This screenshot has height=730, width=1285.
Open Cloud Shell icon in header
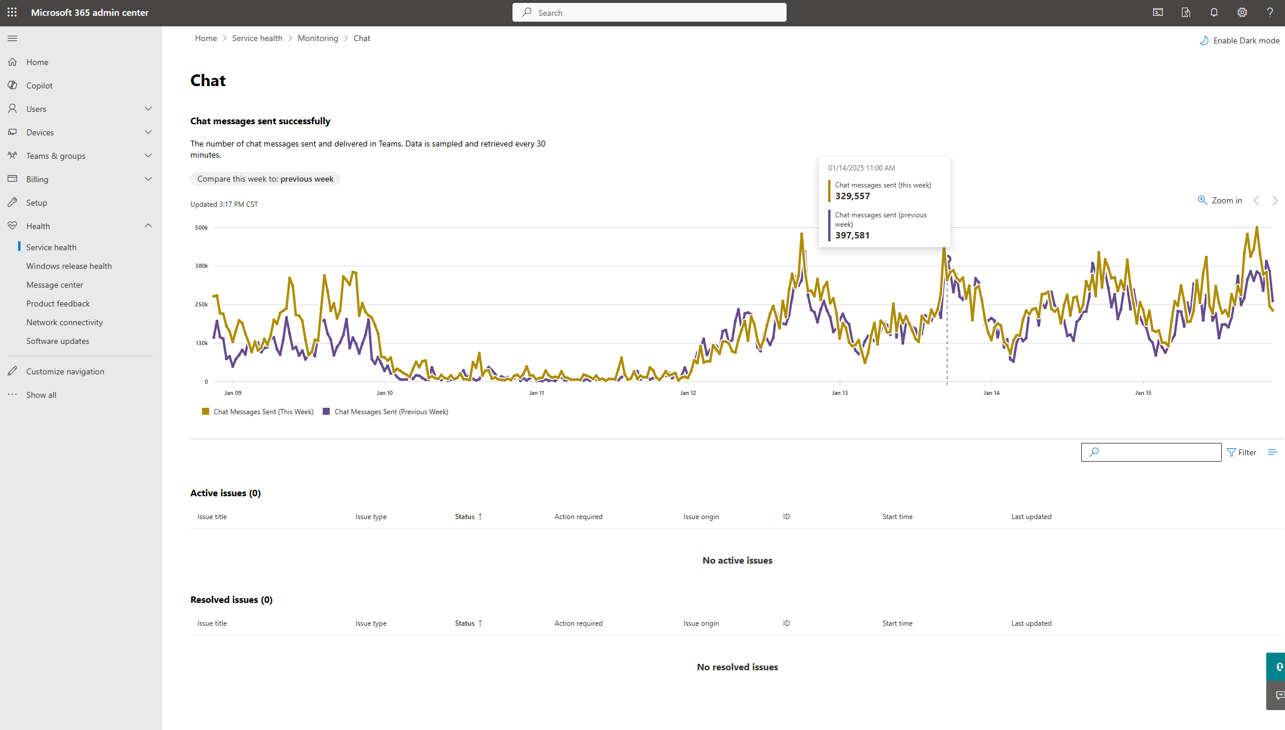tap(1158, 12)
